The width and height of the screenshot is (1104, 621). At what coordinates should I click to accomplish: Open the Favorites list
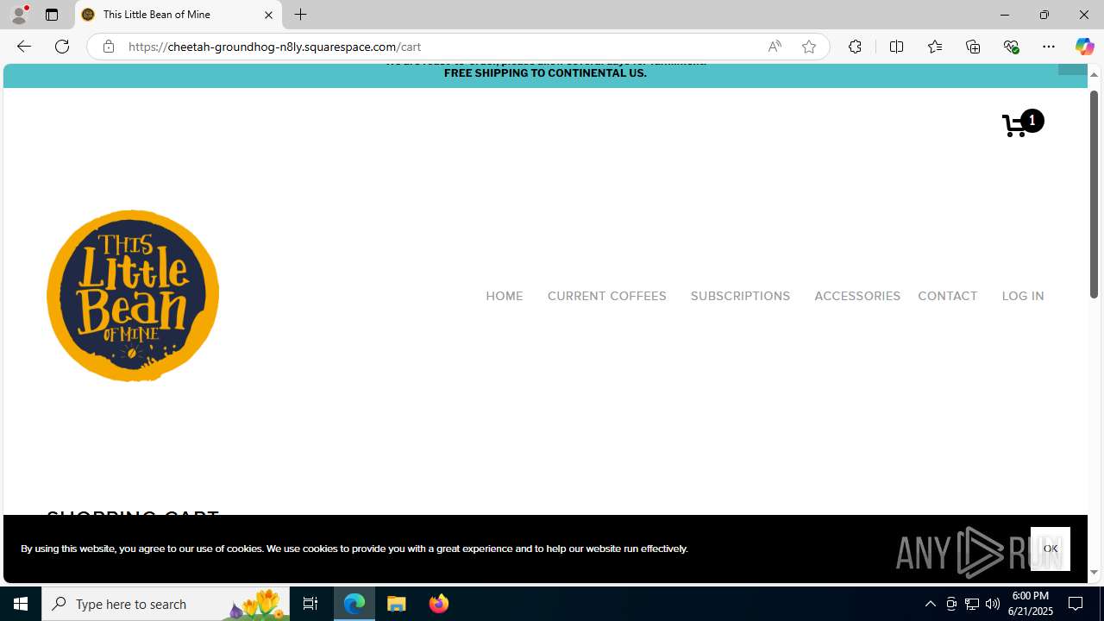pos(934,47)
